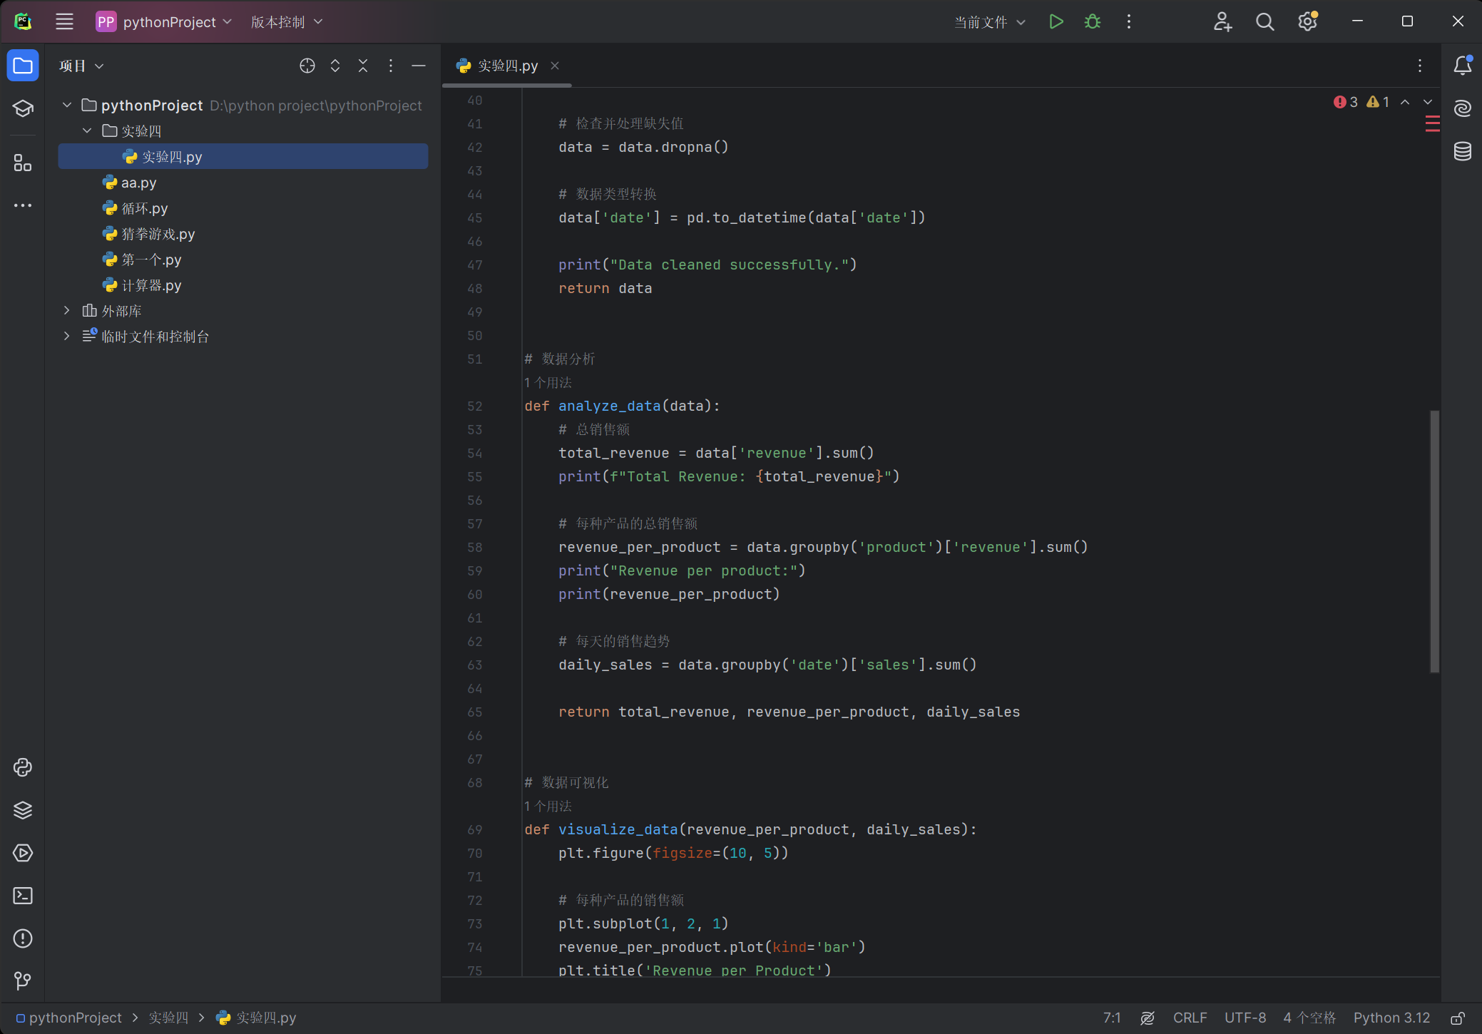The width and height of the screenshot is (1482, 1034).
Task: Open the Structure tool window icon
Action: [x=23, y=163]
